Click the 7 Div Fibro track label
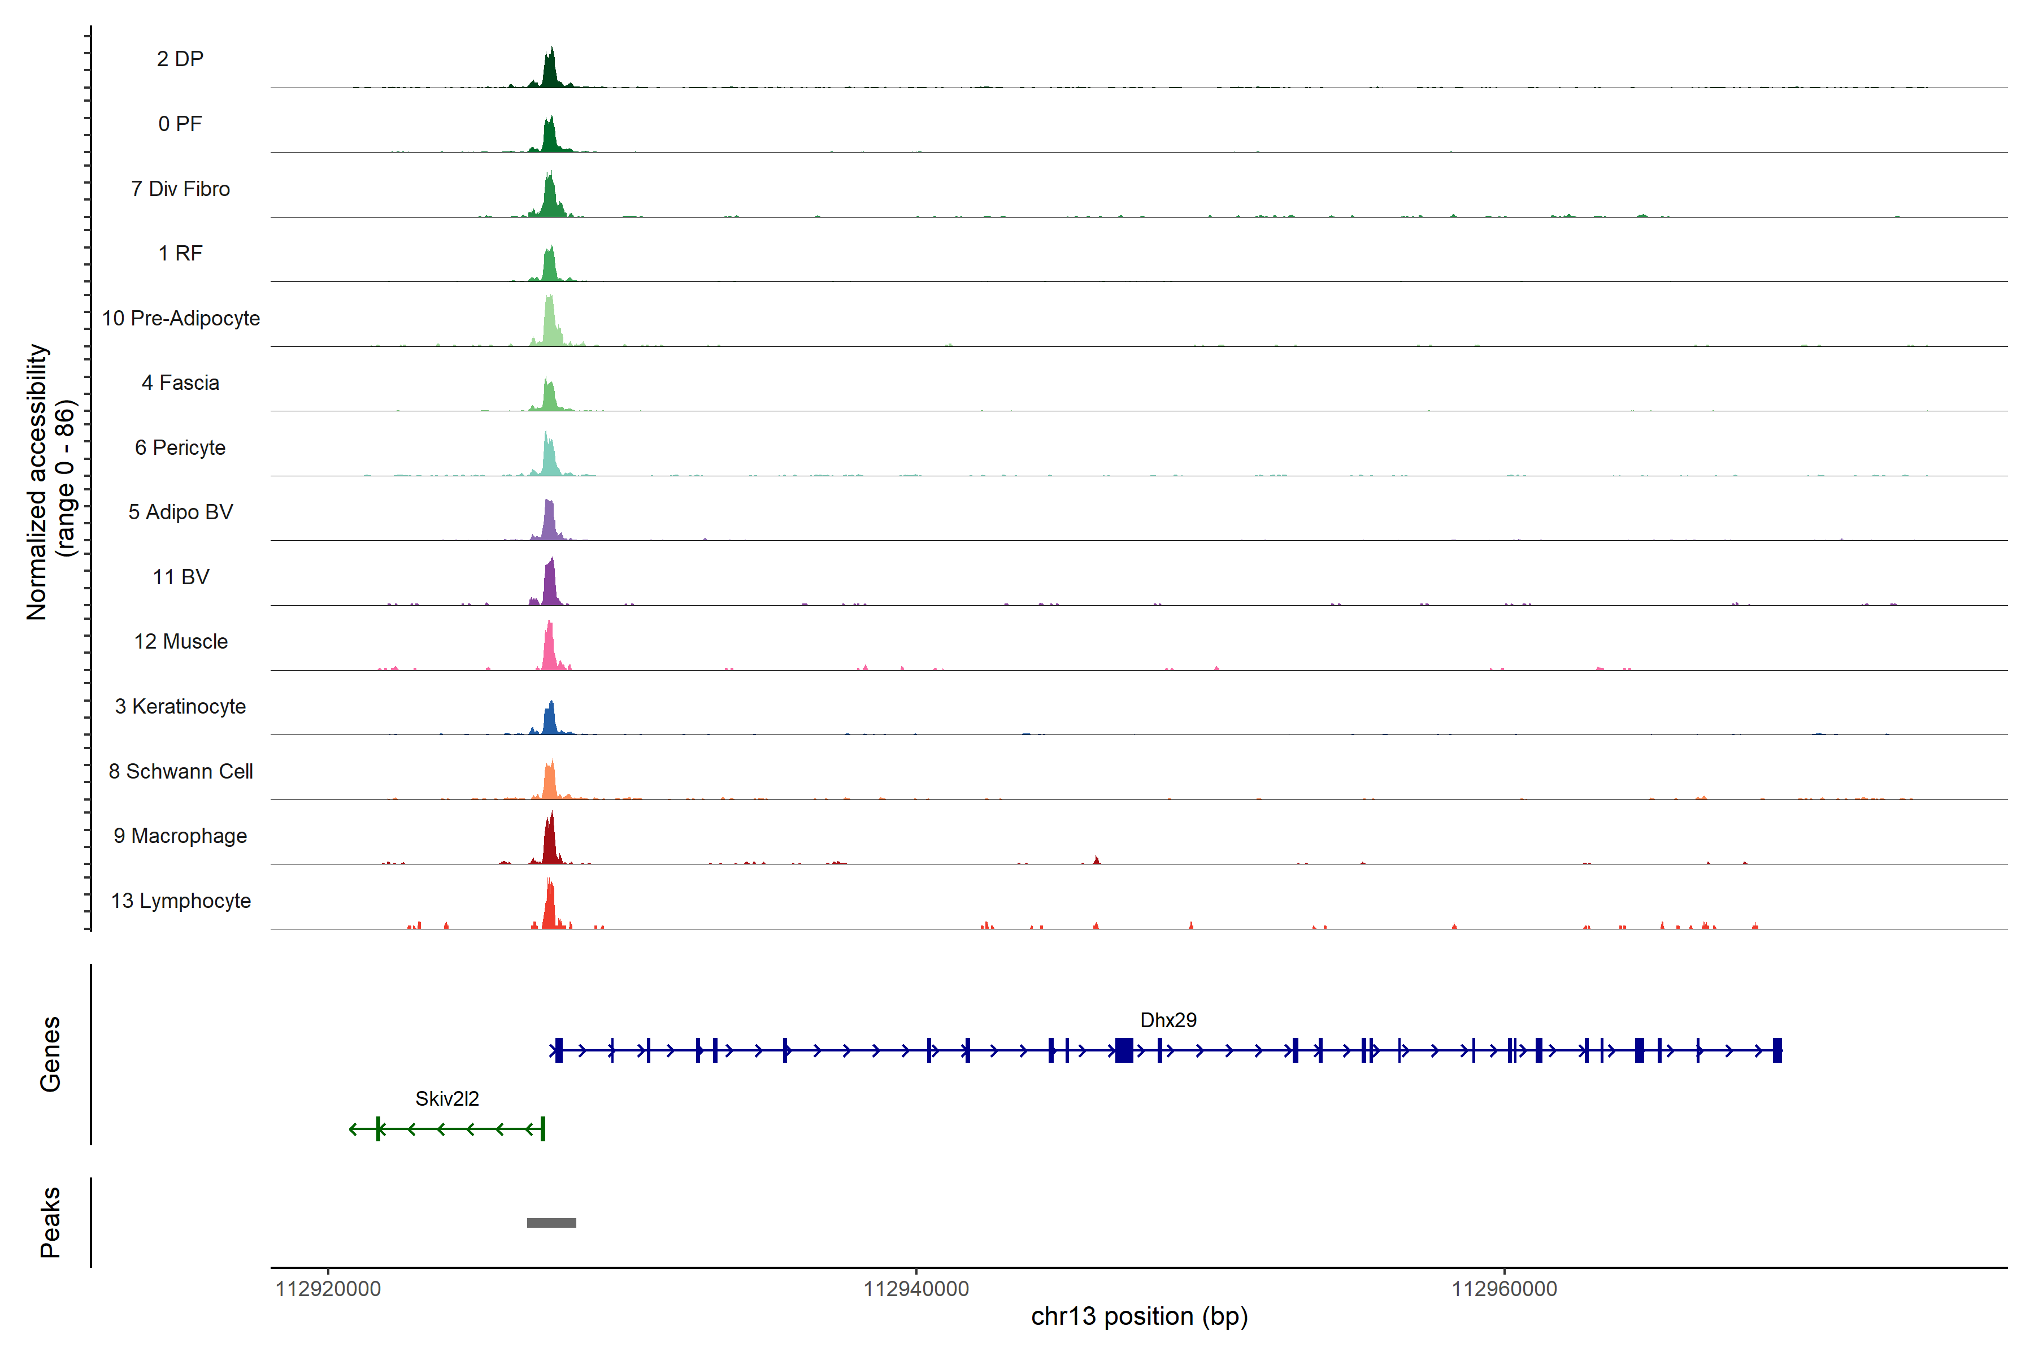Viewport: 2034px width, 1356px height. (x=181, y=189)
